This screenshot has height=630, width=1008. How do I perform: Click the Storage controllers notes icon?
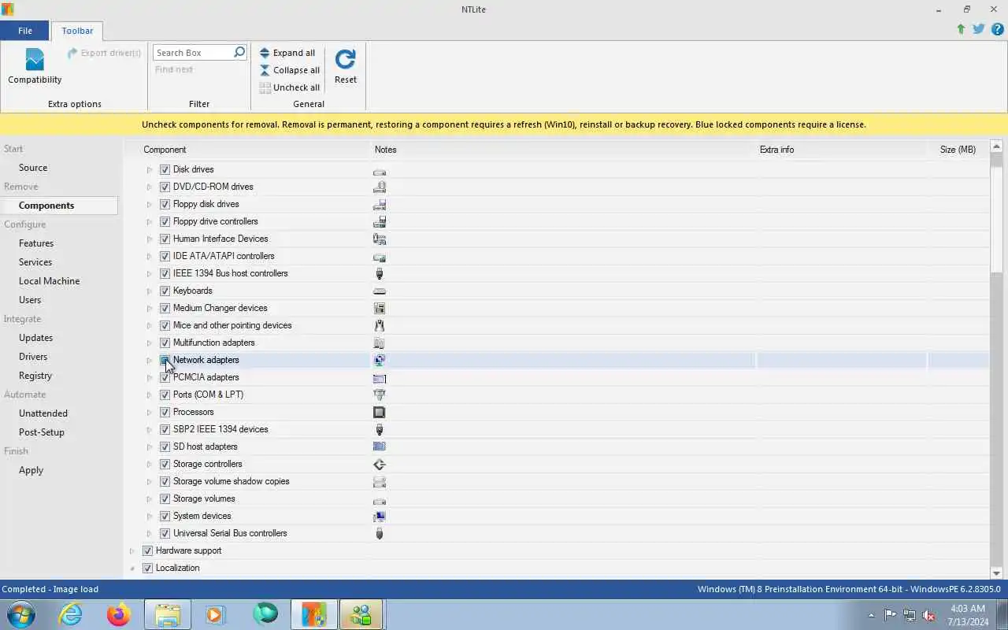click(x=380, y=465)
